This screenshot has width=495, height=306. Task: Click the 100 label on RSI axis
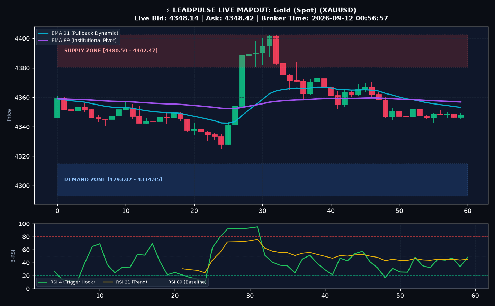[x=24, y=224]
